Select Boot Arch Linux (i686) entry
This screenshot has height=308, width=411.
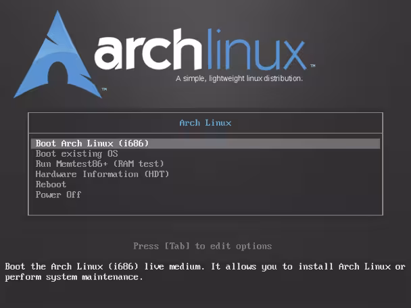pos(205,143)
